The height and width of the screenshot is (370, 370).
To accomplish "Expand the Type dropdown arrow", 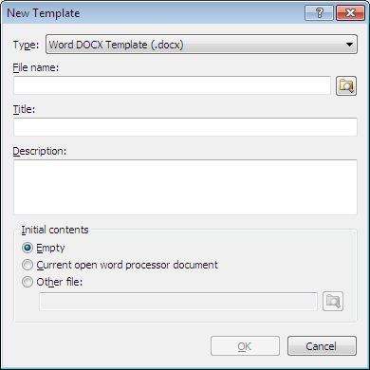I will click(349, 45).
